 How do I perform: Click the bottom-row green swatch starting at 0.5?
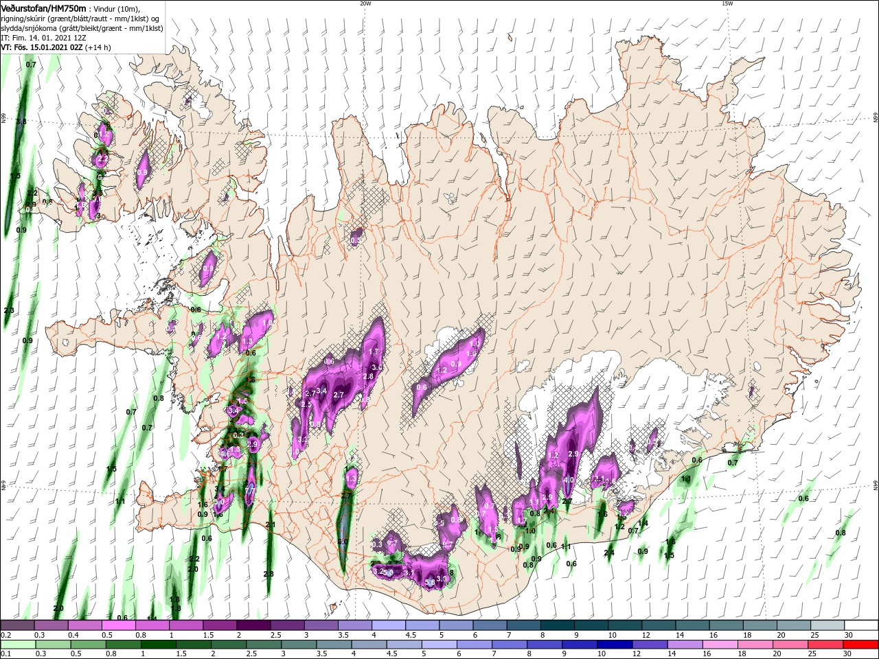click(88, 645)
